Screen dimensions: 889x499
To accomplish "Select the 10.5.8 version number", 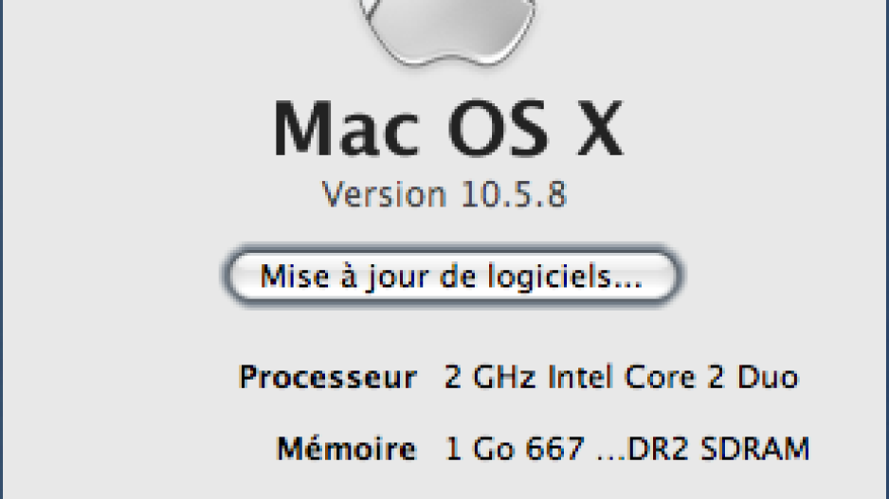I will 515,194.
